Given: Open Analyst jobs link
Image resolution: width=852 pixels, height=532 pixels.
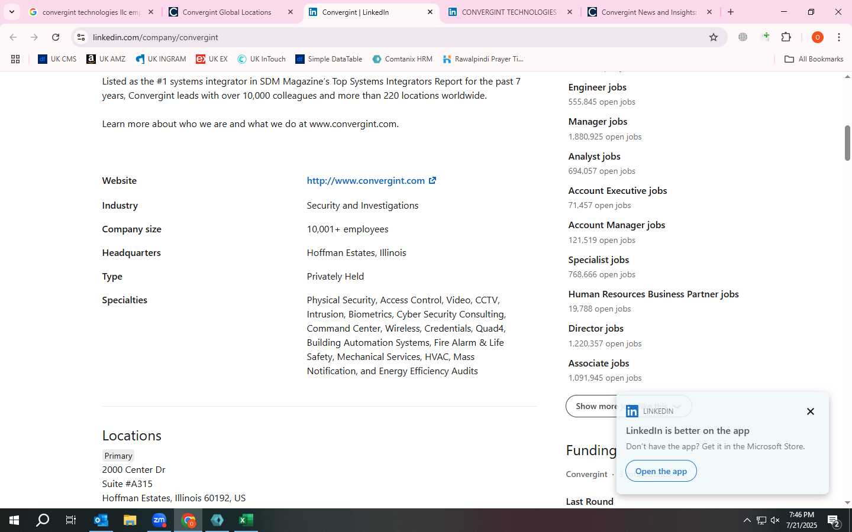Looking at the screenshot, I should click(594, 156).
